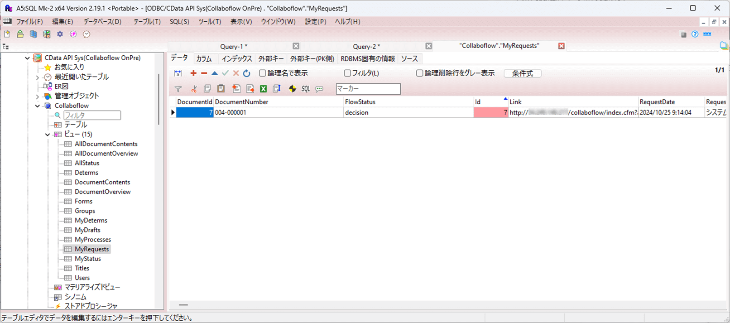Image resolution: width=730 pixels, height=323 pixels.
Task: Open the ソース tab
Action: pos(409,59)
